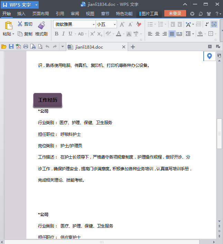The height and width of the screenshot is (244, 223).
Task: Open the 特色功能 tab
Action: tap(124, 14)
